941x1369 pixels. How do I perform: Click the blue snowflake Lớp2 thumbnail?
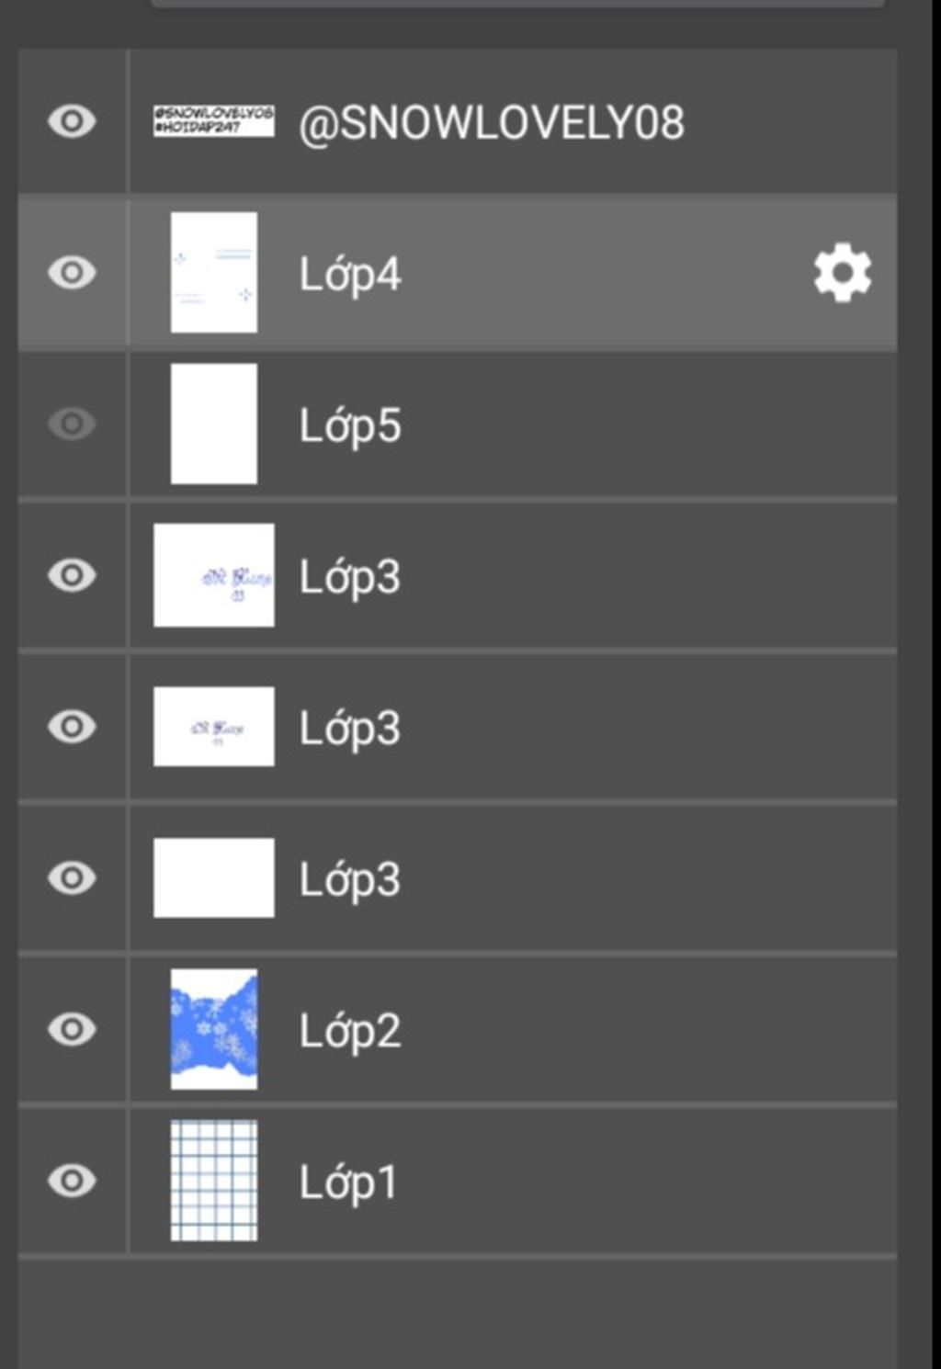214,1029
